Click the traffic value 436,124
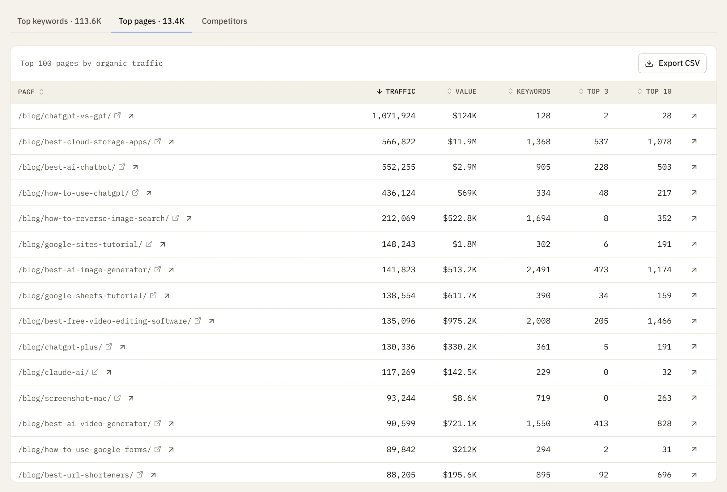The image size is (727, 492). pos(398,193)
